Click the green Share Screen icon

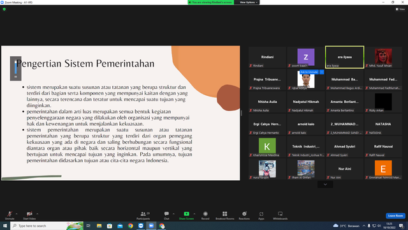click(186, 214)
